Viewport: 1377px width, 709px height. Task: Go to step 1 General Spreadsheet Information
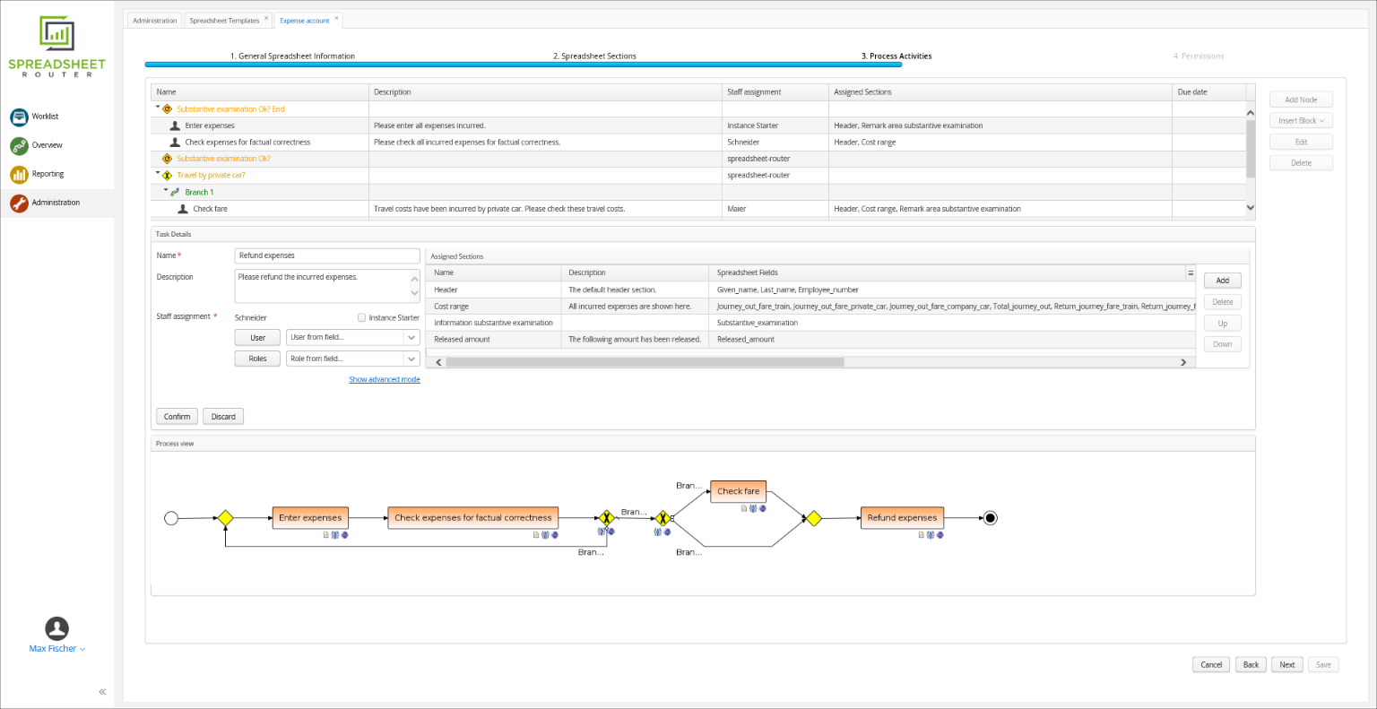tap(292, 56)
